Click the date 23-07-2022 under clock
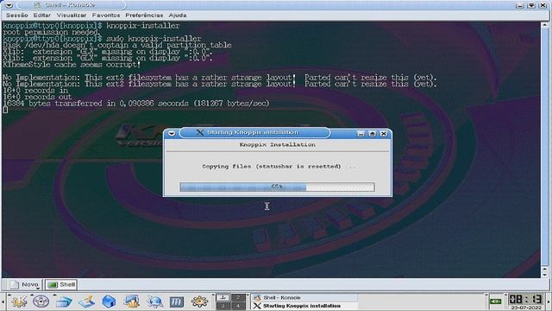This screenshot has height=311, width=552. [525, 308]
